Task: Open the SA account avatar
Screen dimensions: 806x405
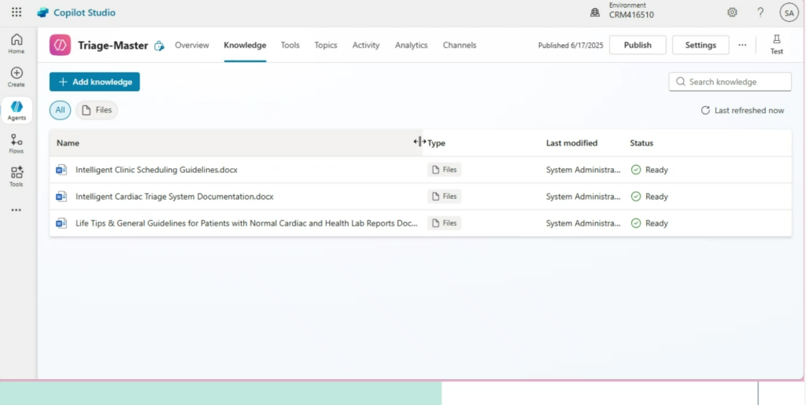Action: [x=789, y=13]
